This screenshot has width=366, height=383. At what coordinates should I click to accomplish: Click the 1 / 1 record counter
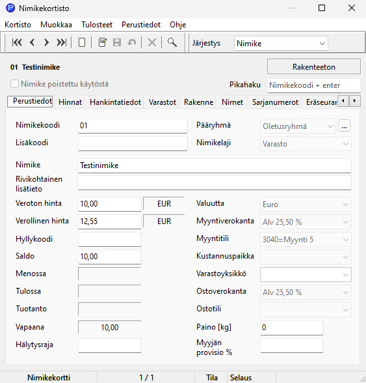point(146,378)
